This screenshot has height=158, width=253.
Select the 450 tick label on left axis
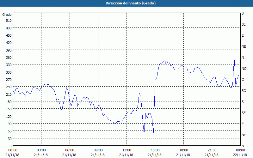[x=9, y=35]
